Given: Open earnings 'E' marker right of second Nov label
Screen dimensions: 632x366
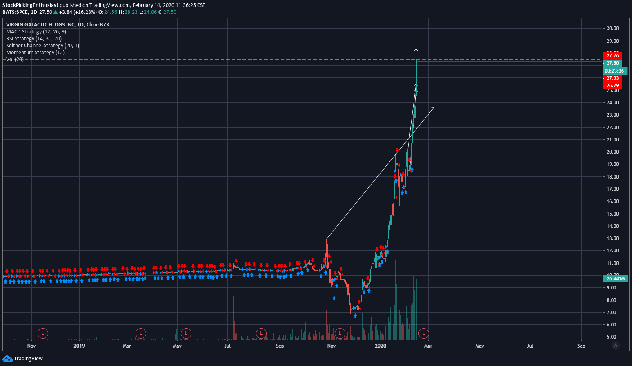Looking at the screenshot, I should click(x=340, y=333).
